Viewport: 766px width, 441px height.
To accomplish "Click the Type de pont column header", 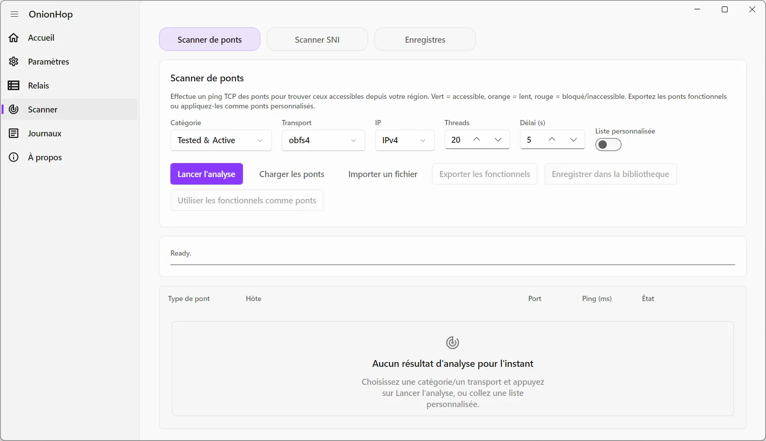I will click(x=189, y=299).
